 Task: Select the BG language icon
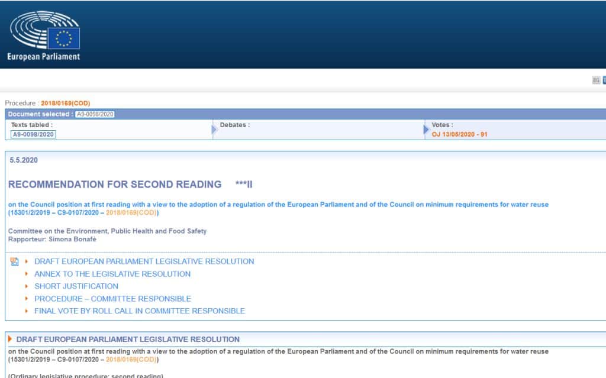tap(596, 80)
